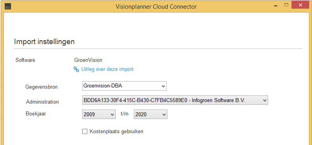Viewport: 312px width, 145px height.
Task: Expand the Administration Infogroen Software B.V. dropdown
Action: click(175, 100)
